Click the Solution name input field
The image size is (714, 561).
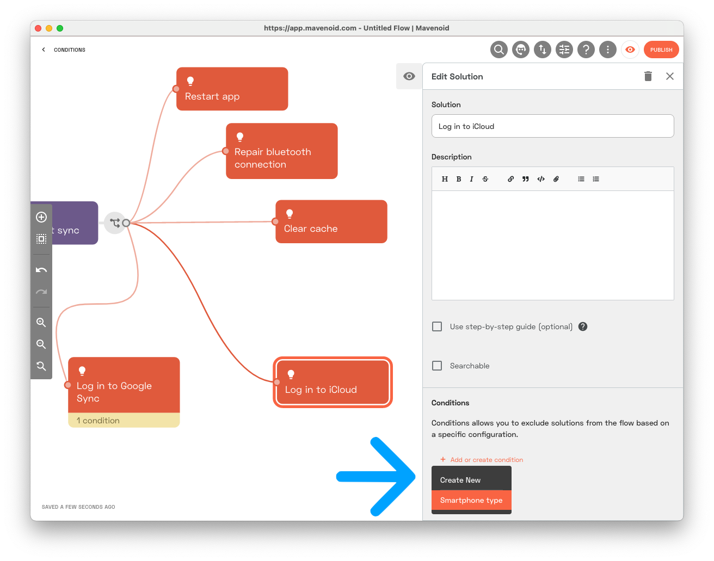pyautogui.click(x=552, y=126)
